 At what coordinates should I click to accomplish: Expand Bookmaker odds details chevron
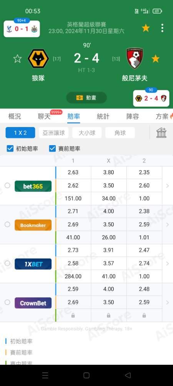pos(168,225)
